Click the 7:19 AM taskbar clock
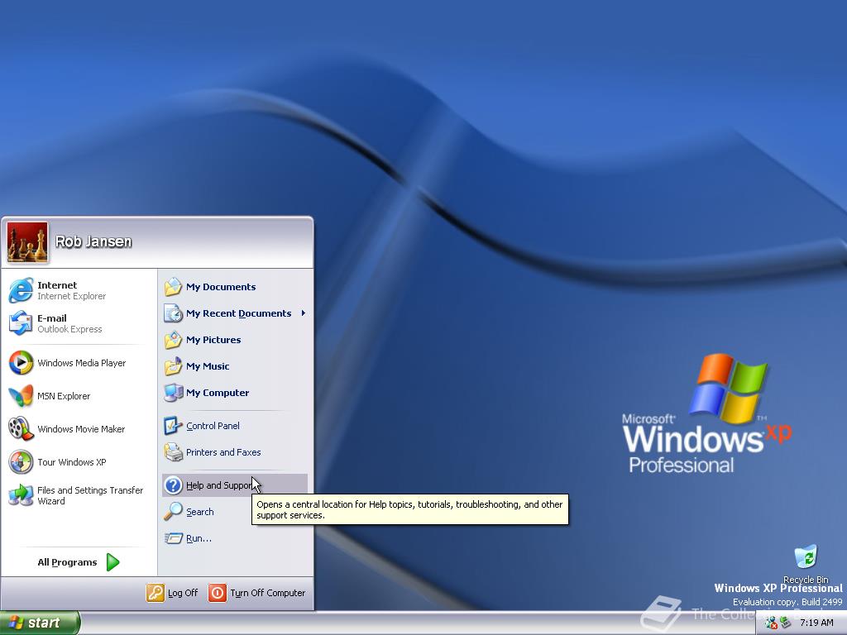This screenshot has width=847, height=635. pyautogui.click(x=816, y=623)
